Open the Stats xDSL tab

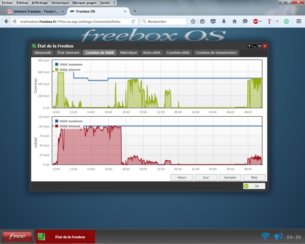[x=152, y=53]
